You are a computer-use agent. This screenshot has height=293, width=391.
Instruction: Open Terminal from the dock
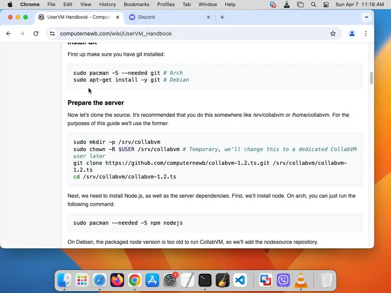pos(205,280)
